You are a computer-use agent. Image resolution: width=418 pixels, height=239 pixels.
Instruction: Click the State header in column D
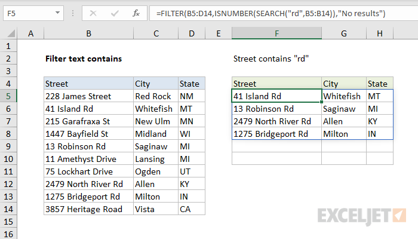[192, 84]
